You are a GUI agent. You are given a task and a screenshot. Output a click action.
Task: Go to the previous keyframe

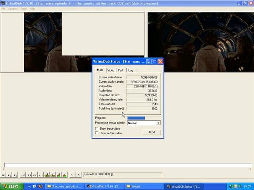[47, 175]
